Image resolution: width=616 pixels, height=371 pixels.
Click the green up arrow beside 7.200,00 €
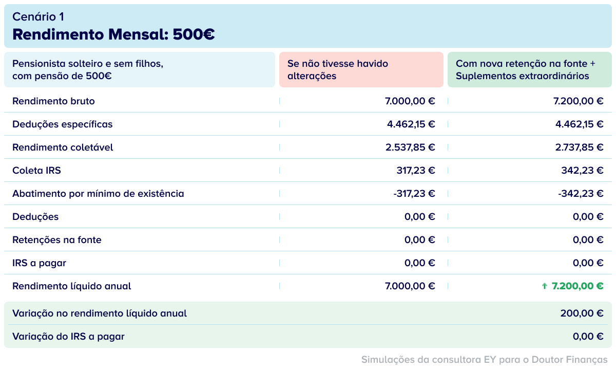tap(545, 286)
